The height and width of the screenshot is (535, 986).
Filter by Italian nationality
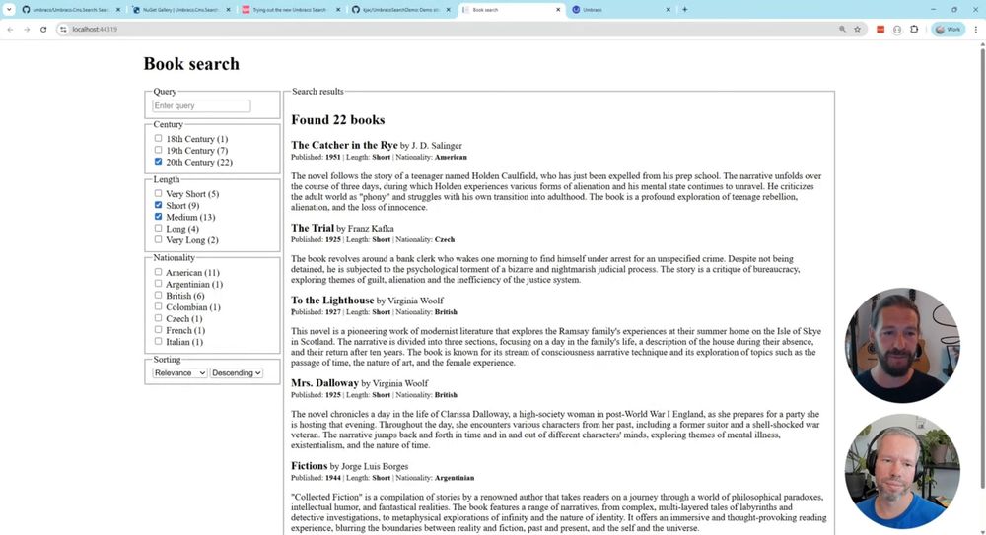coord(158,341)
